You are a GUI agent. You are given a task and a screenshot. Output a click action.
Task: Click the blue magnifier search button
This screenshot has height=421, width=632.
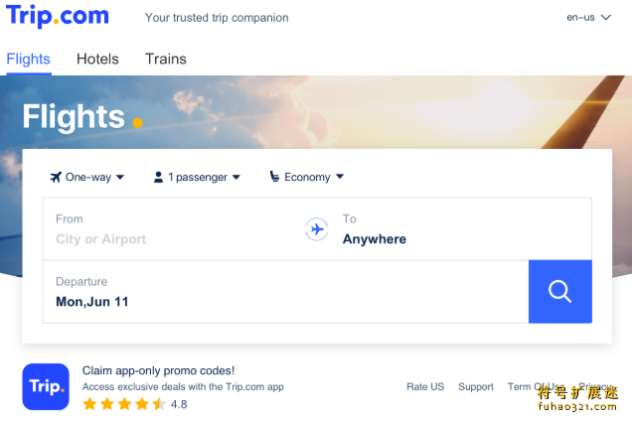559,291
